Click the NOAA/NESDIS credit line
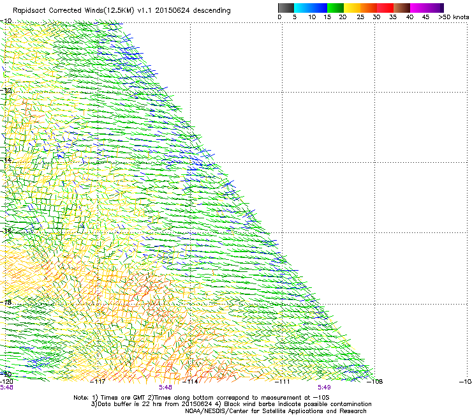472x415 pixels. 276,411
